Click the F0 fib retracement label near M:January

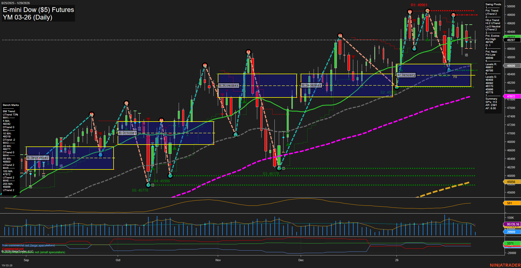[x=455, y=77]
